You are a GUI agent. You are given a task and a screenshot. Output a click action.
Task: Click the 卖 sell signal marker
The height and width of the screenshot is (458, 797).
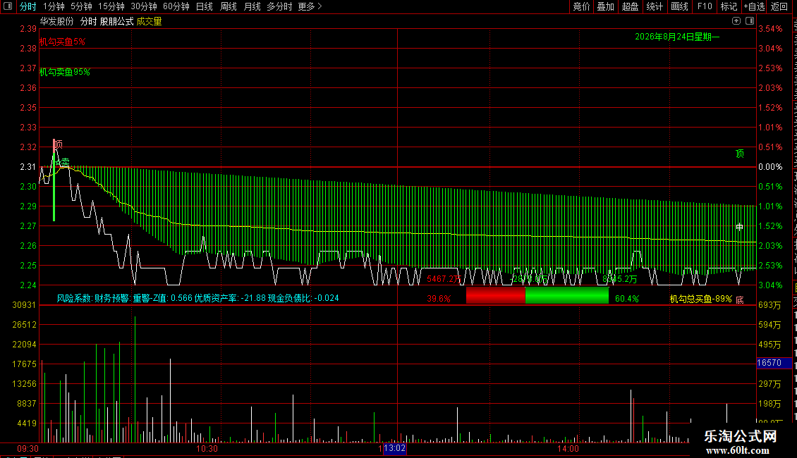click(65, 161)
